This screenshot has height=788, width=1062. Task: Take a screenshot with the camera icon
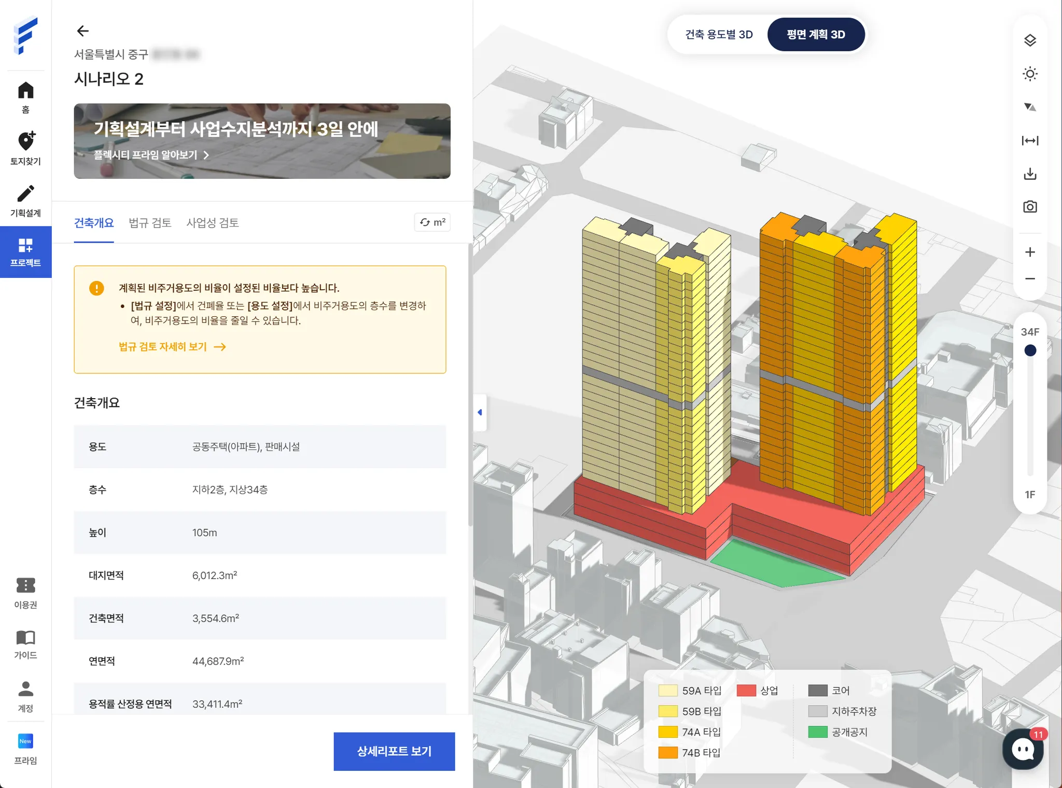(x=1030, y=207)
